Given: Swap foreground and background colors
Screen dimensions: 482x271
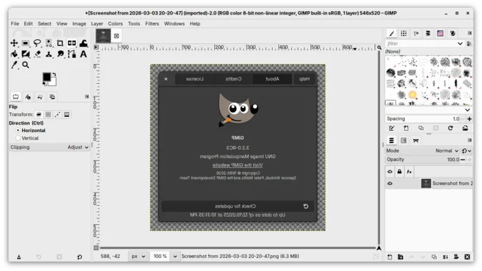Looking at the screenshot, I should pos(54,74).
